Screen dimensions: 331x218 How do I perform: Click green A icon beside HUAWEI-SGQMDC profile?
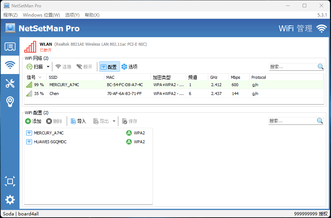(129, 142)
